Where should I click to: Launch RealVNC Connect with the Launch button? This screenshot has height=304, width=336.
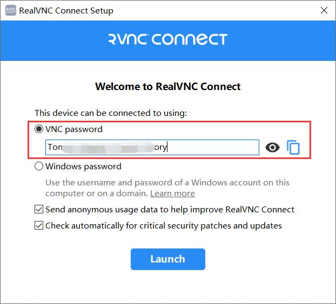coord(168,259)
